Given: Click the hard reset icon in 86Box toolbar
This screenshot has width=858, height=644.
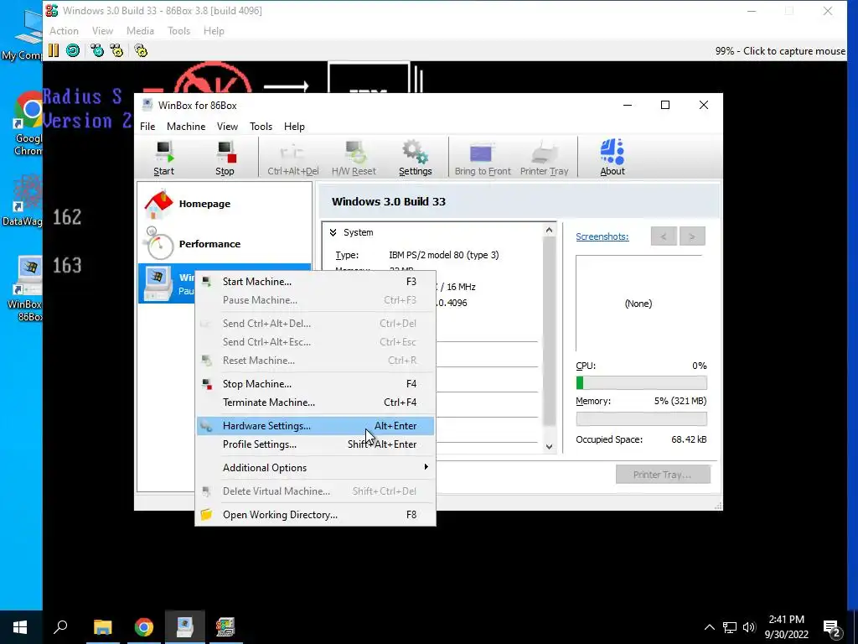Looking at the screenshot, I should 73,51.
